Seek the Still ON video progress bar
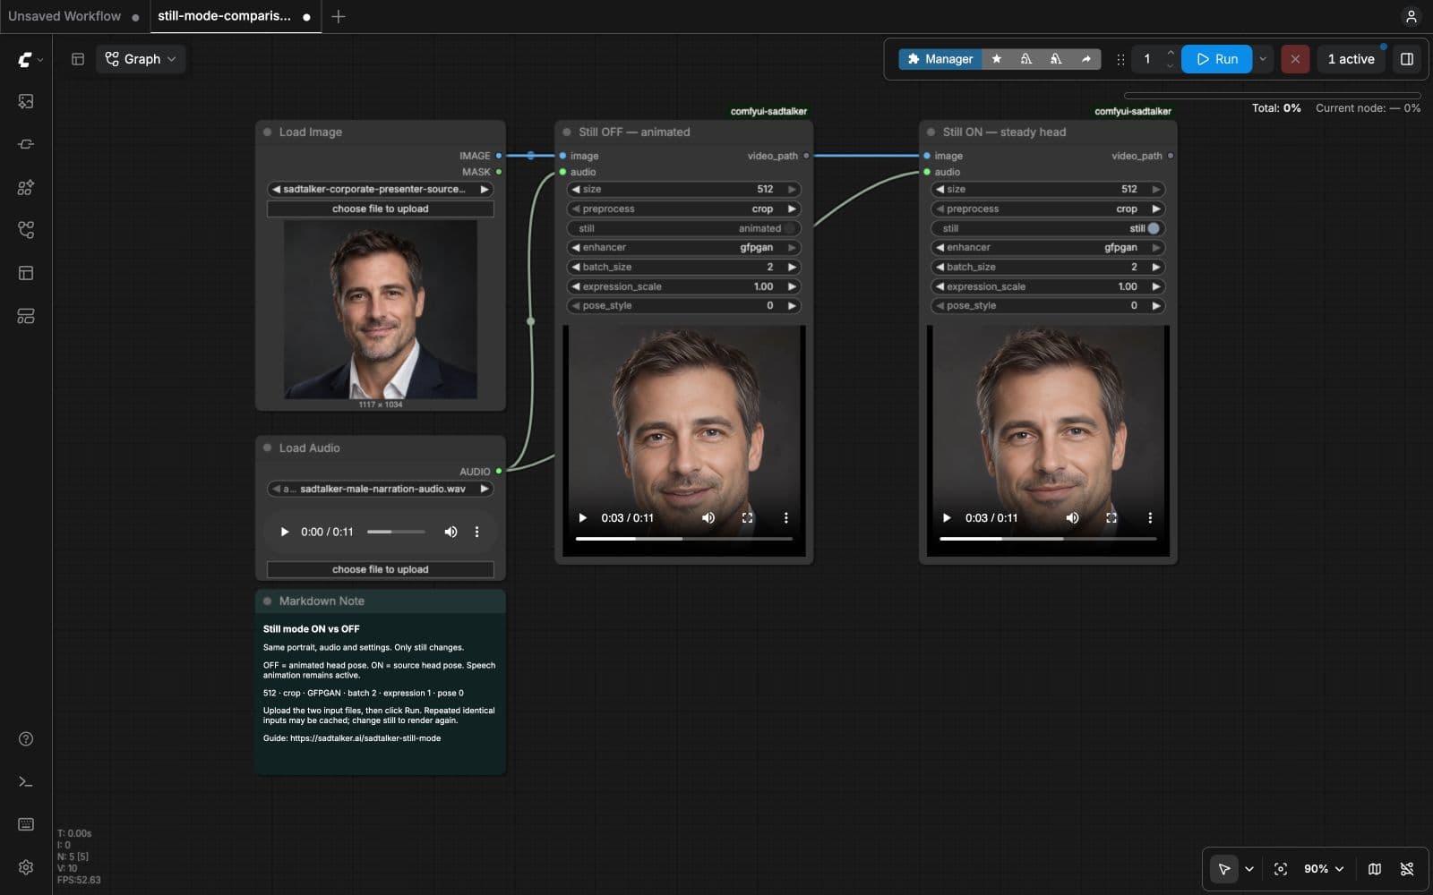Screen dimensions: 1433x895 [x=1048, y=539]
